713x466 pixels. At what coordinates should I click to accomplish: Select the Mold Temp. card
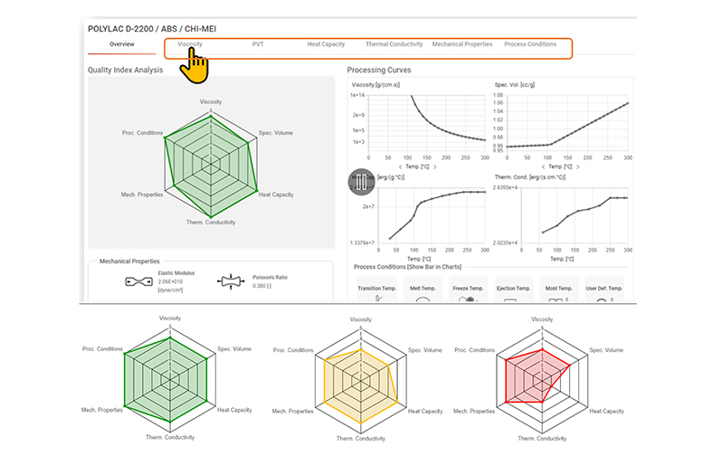pos(559,290)
